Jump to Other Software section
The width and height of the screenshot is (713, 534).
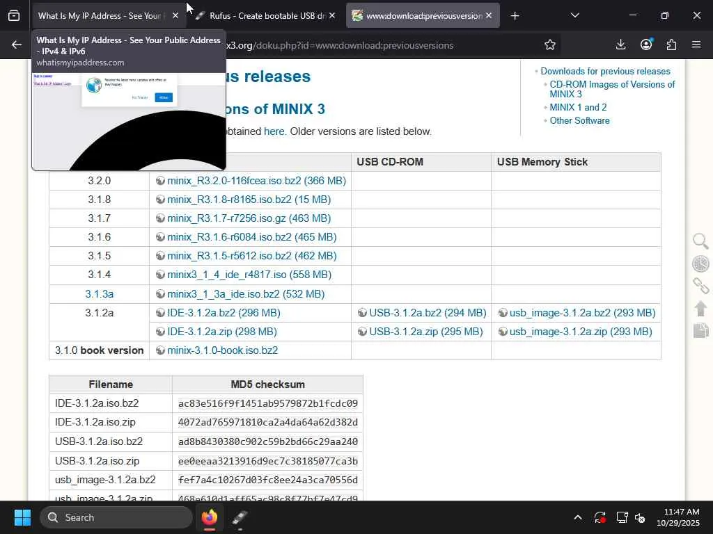pos(579,120)
